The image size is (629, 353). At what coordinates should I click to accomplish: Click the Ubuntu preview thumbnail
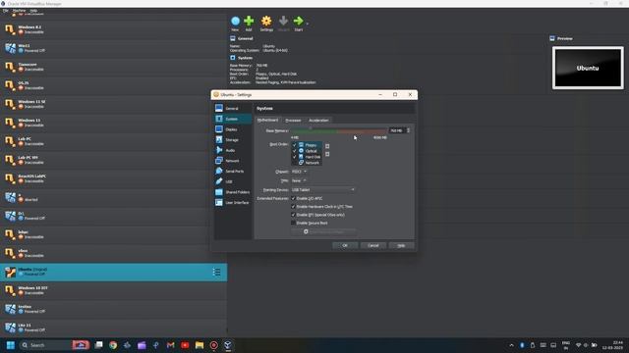click(588, 68)
